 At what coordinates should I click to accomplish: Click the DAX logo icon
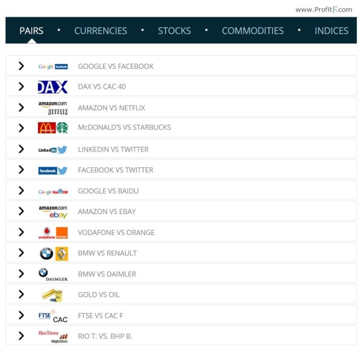click(53, 87)
